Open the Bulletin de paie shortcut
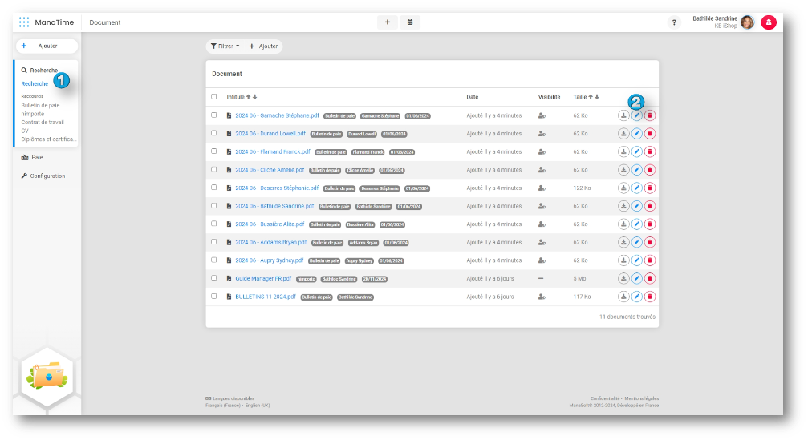Screen dimensions: 808x440 [x=40, y=106]
